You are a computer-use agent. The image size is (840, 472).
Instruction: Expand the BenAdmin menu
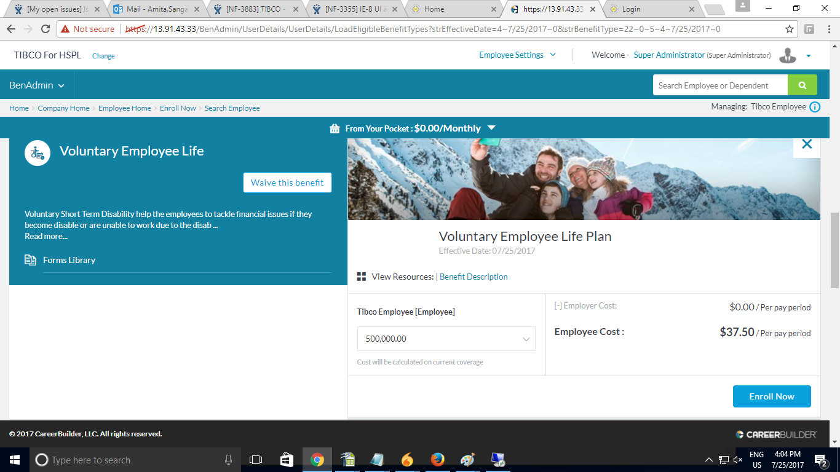coord(37,85)
